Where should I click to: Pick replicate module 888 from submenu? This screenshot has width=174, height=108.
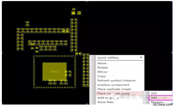coord(154,98)
